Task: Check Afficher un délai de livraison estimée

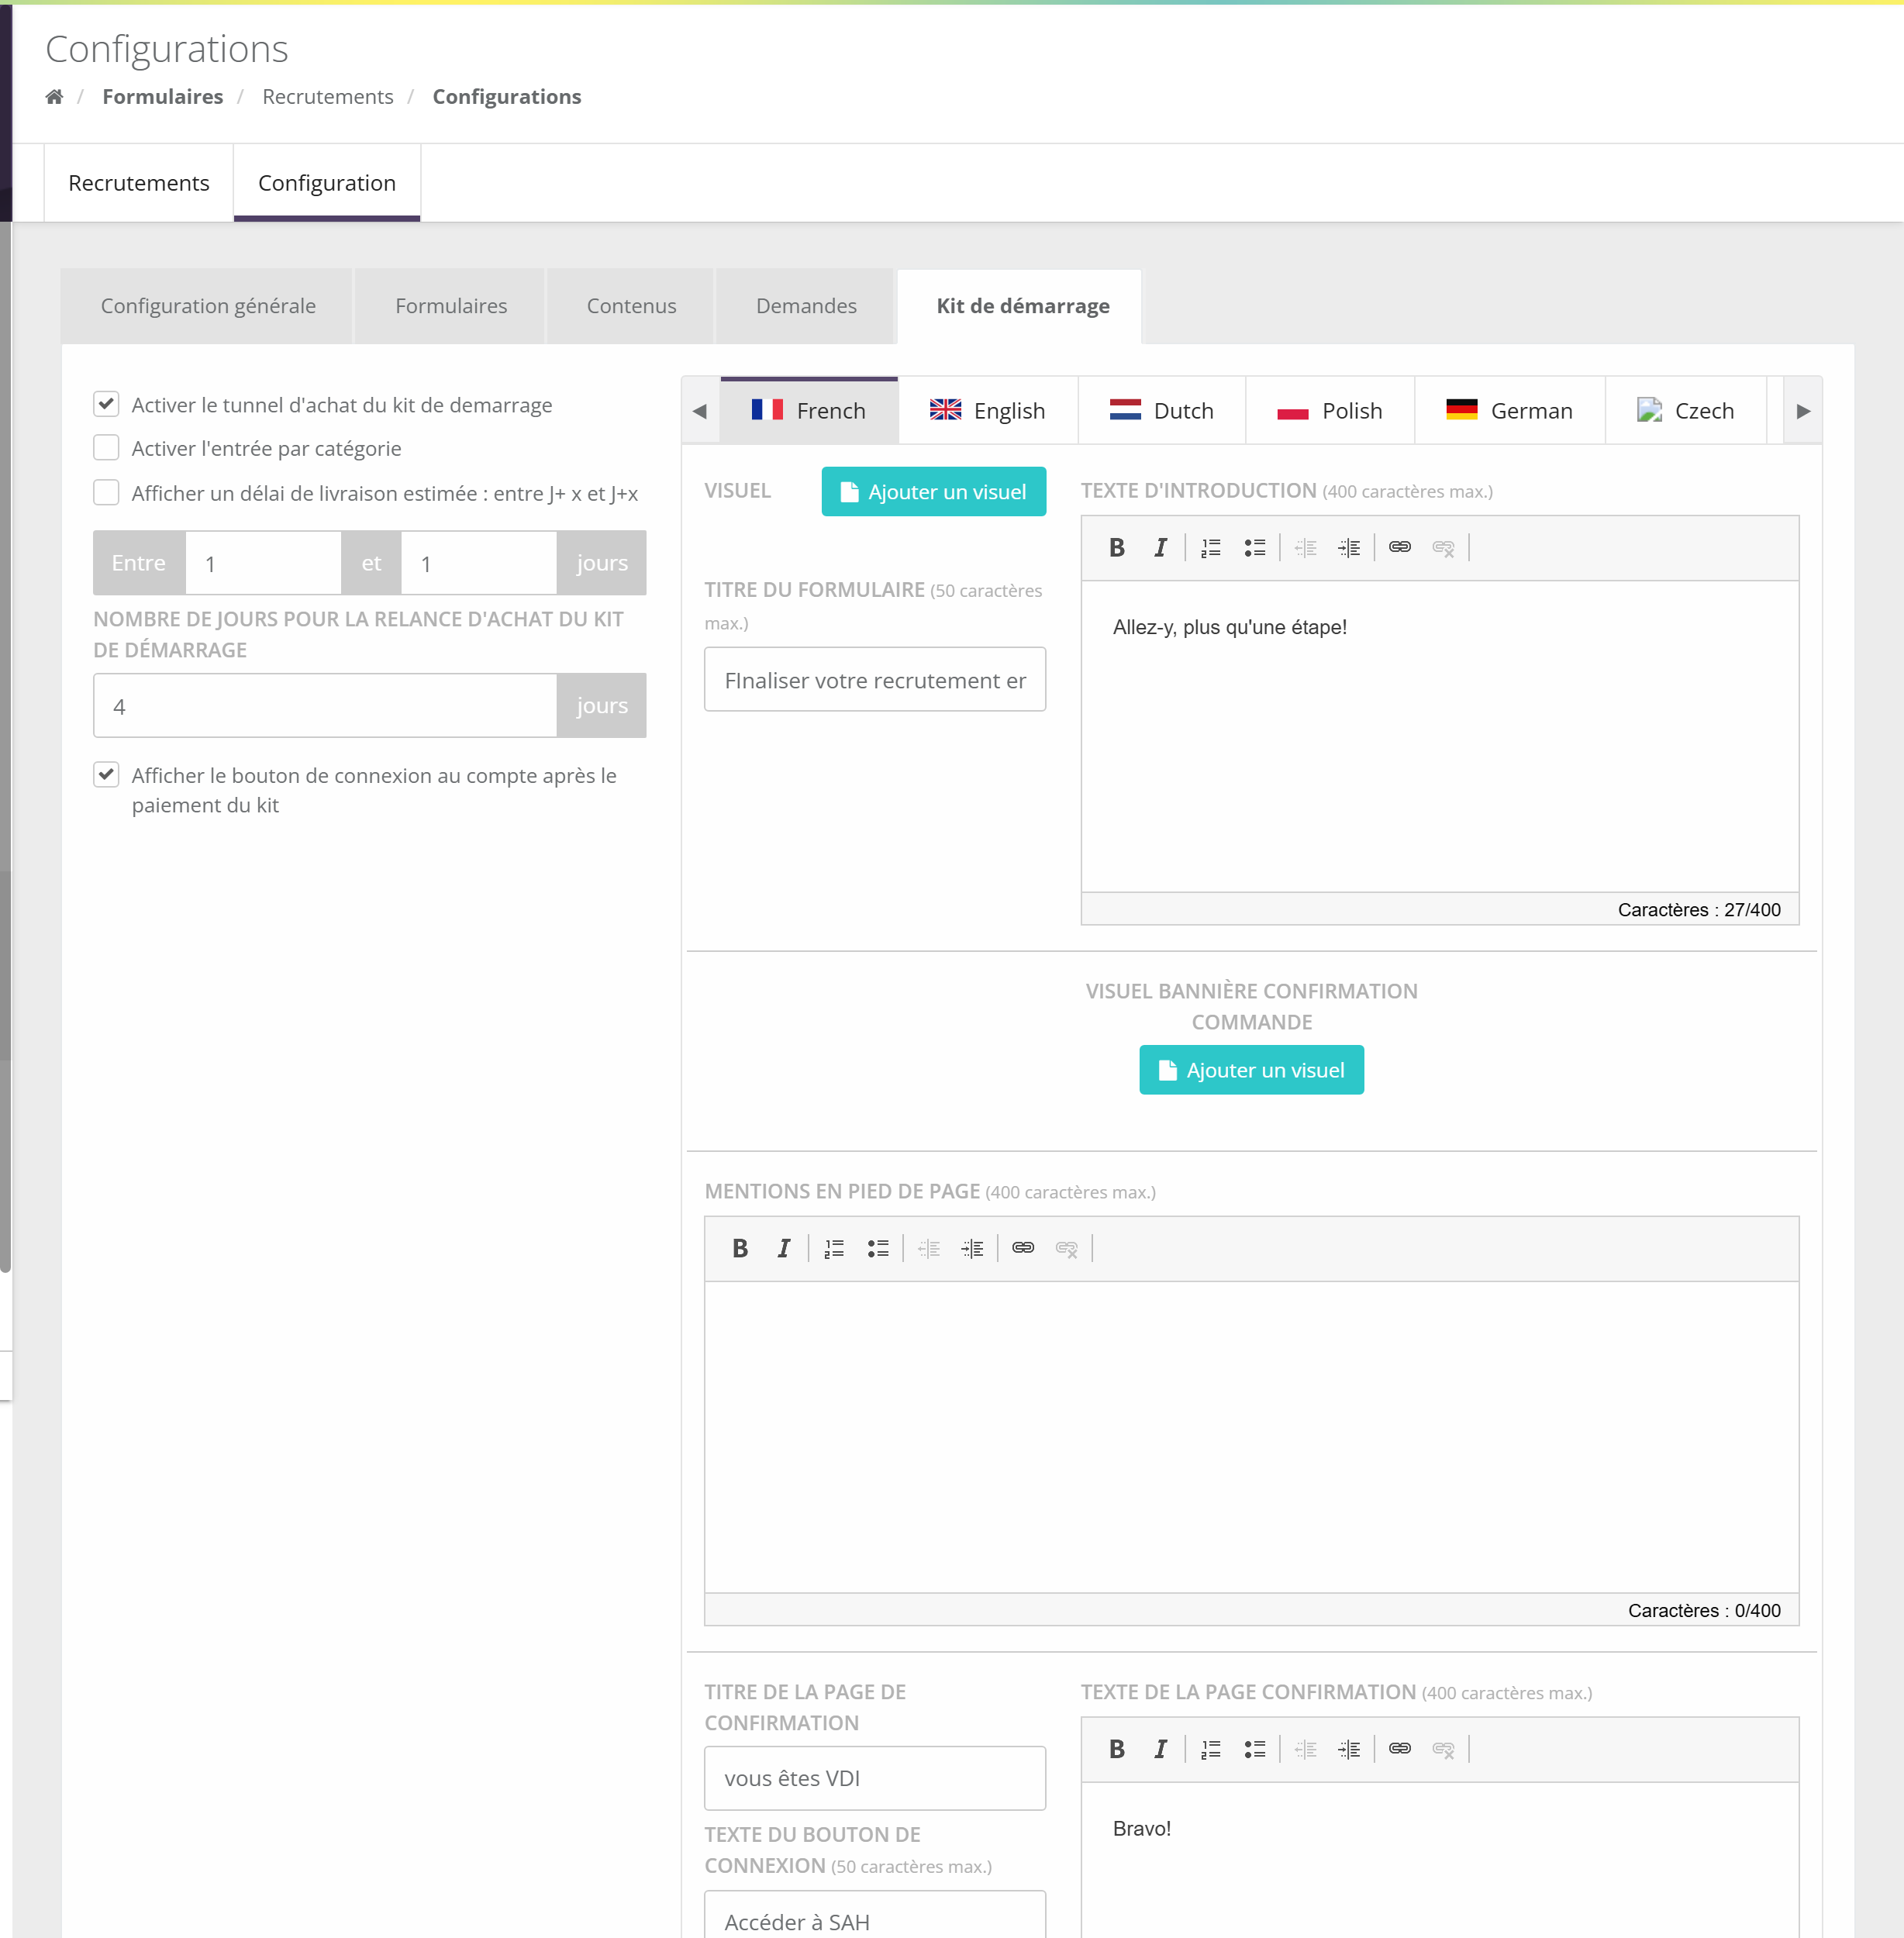Action: 106,492
